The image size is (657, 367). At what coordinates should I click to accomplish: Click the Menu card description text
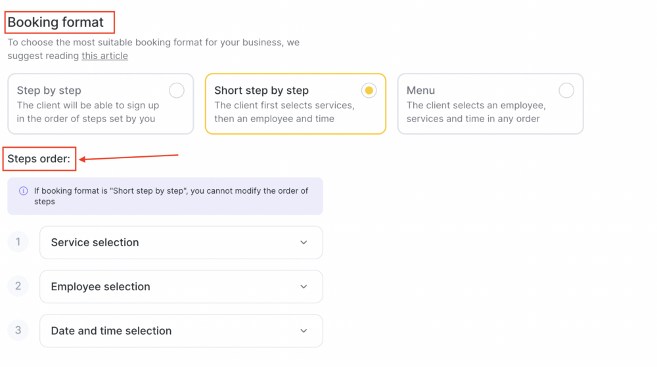pos(476,112)
